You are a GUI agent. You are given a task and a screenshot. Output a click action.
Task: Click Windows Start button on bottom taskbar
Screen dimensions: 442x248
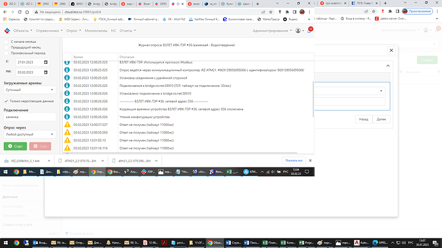point(5,243)
